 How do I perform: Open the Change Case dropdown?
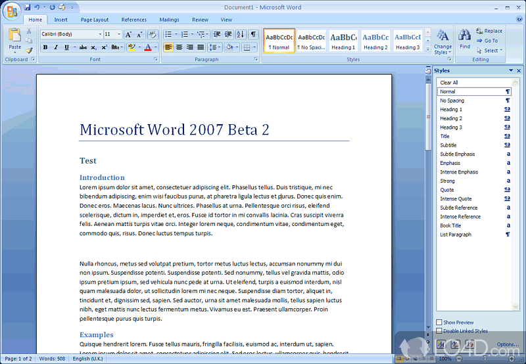(117, 47)
